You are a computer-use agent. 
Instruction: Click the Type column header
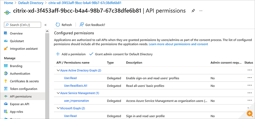point(110,63)
